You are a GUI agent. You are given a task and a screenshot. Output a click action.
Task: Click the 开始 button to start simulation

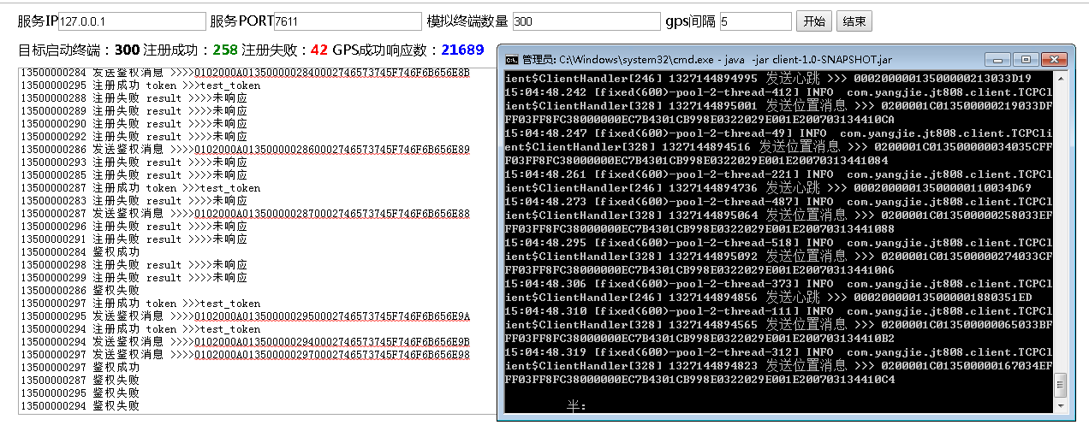pyautogui.click(x=813, y=21)
